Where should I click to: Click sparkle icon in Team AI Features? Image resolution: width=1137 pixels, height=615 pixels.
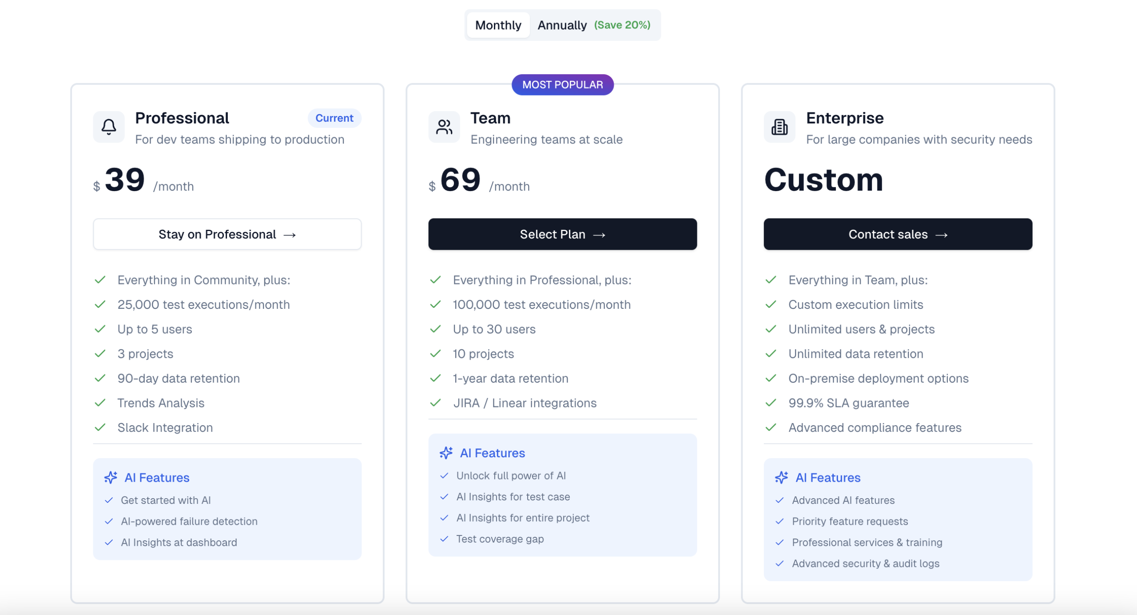coord(446,453)
